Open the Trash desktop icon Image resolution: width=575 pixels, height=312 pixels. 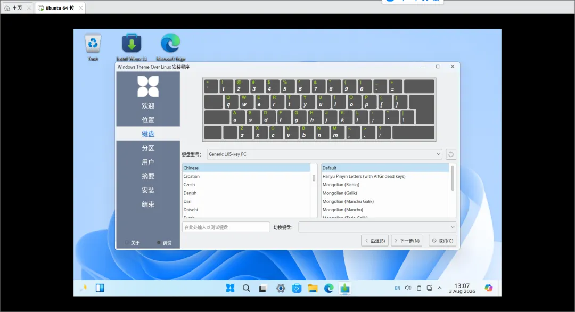click(x=93, y=46)
